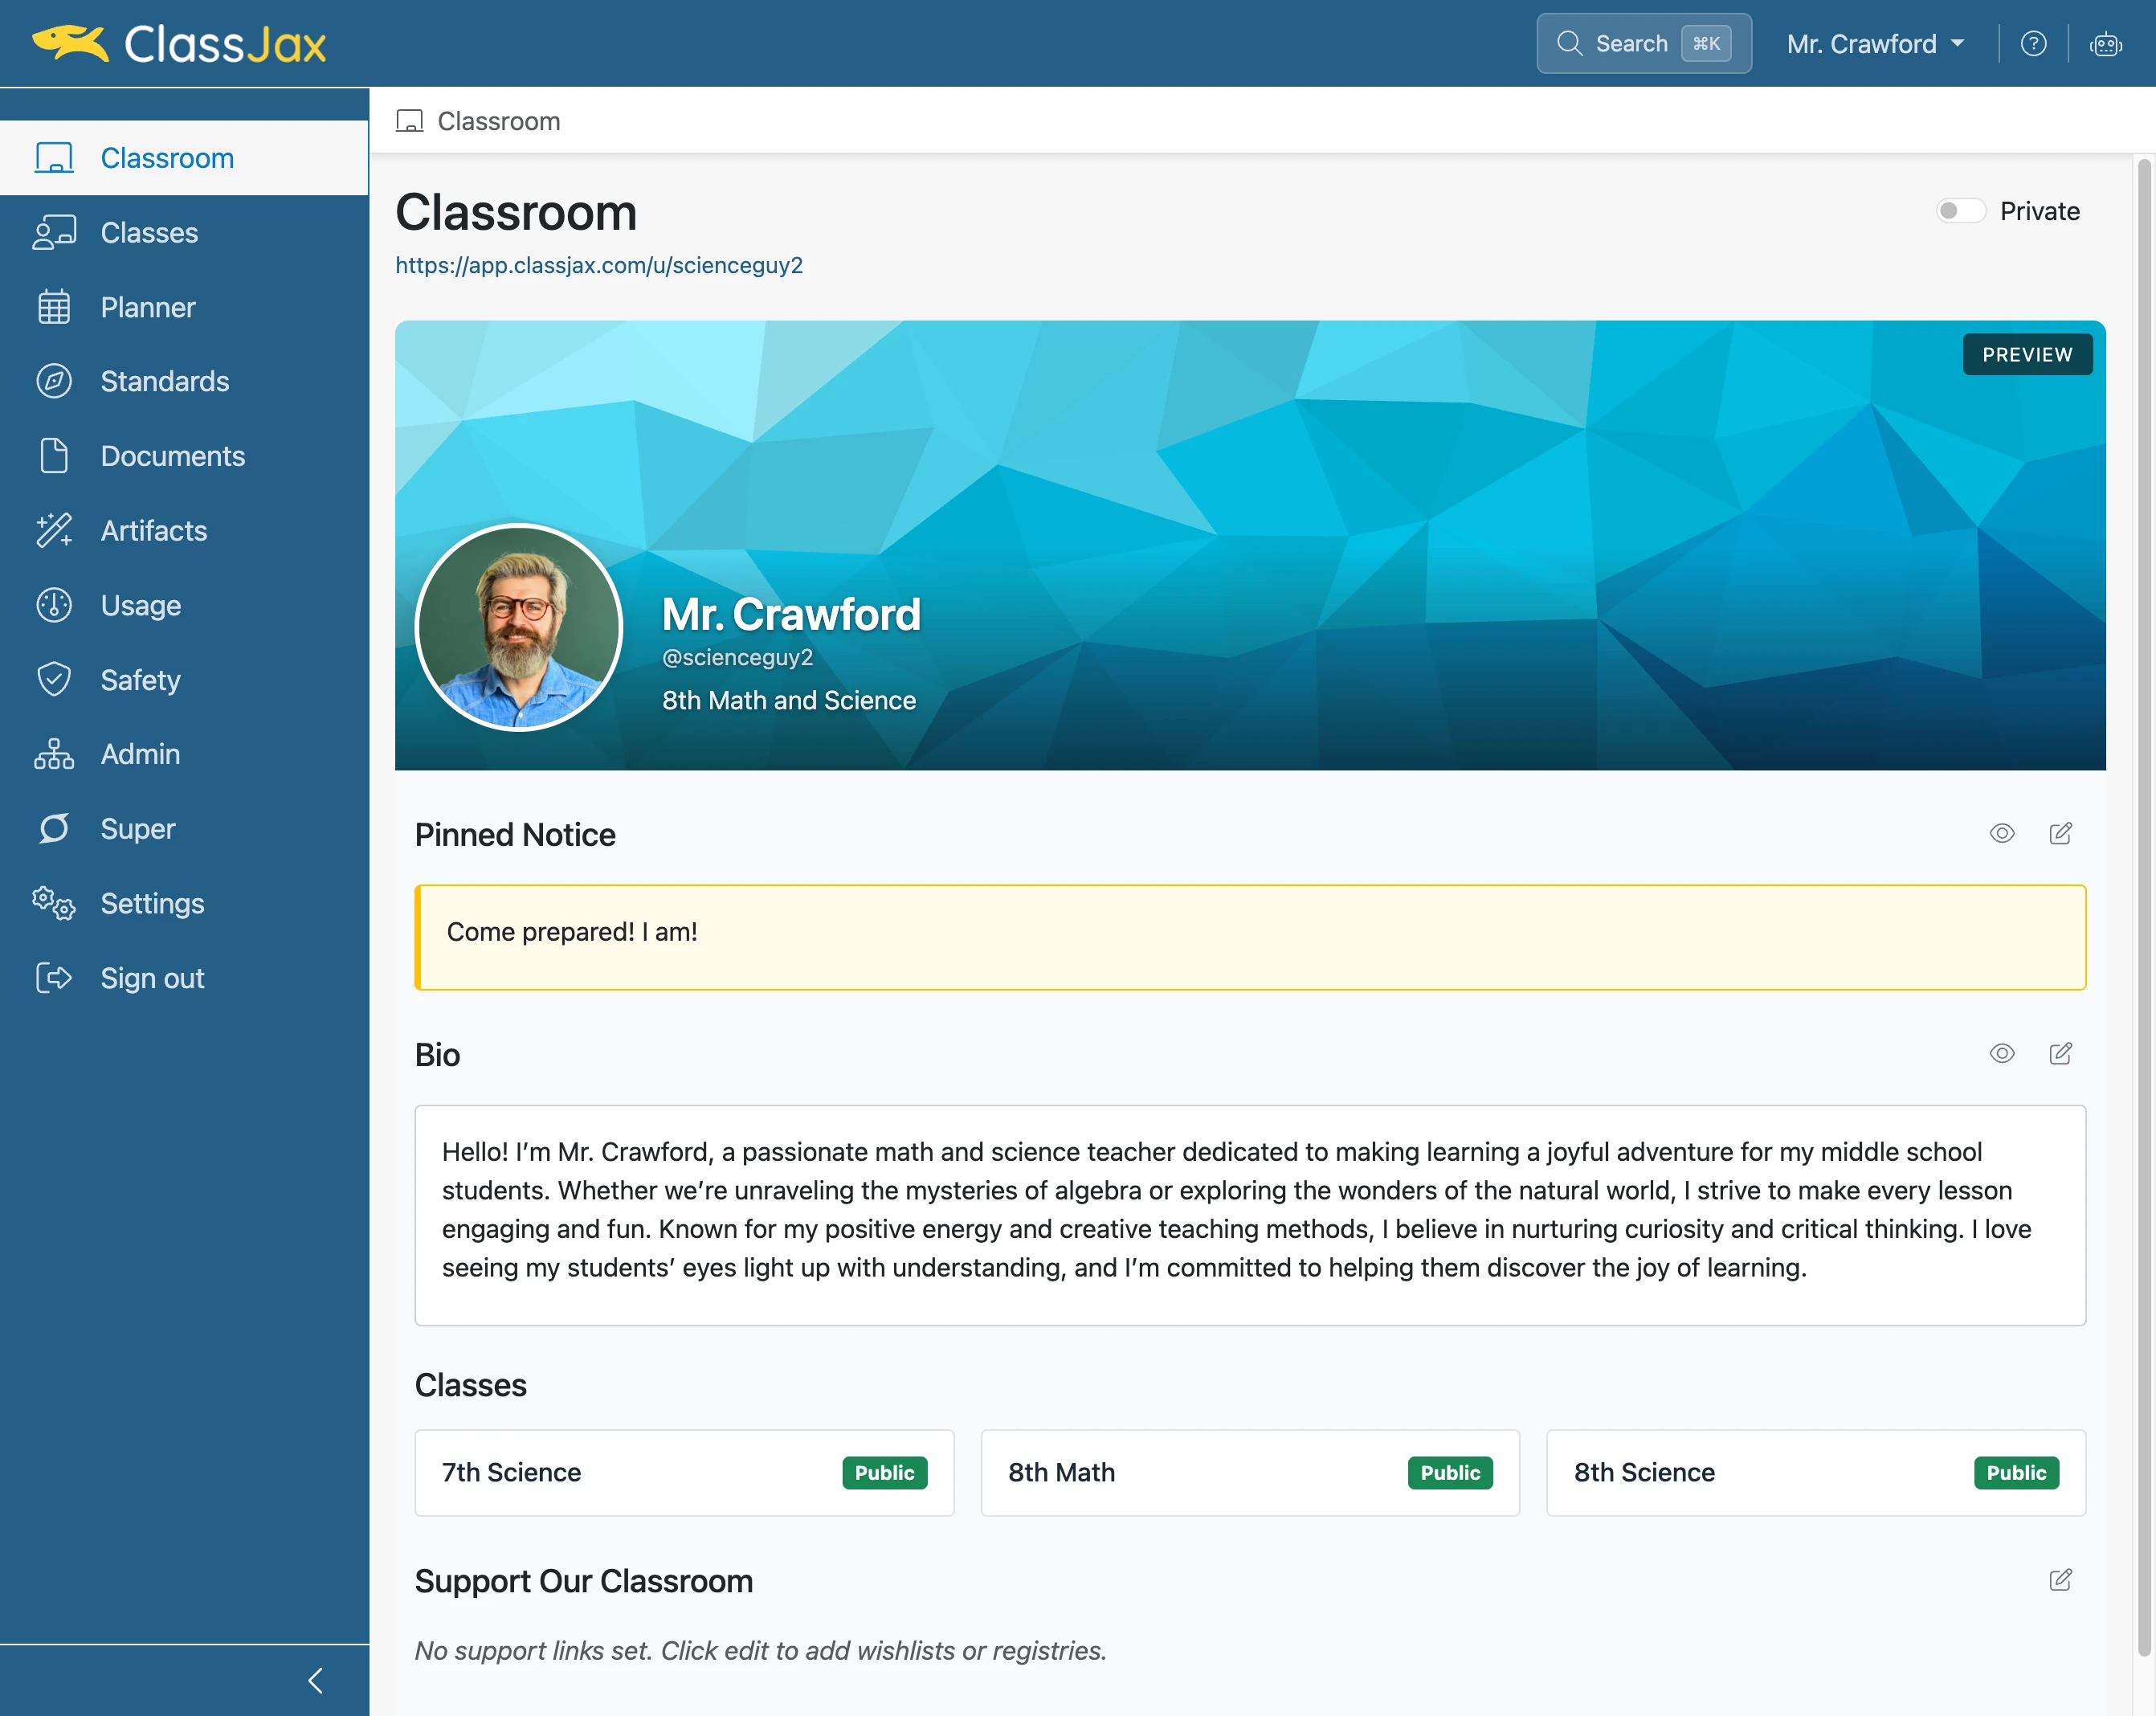Edit Support Our Classroom links
This screenshot has height=1716, width=2156.
click(x=2060, y=1579)
